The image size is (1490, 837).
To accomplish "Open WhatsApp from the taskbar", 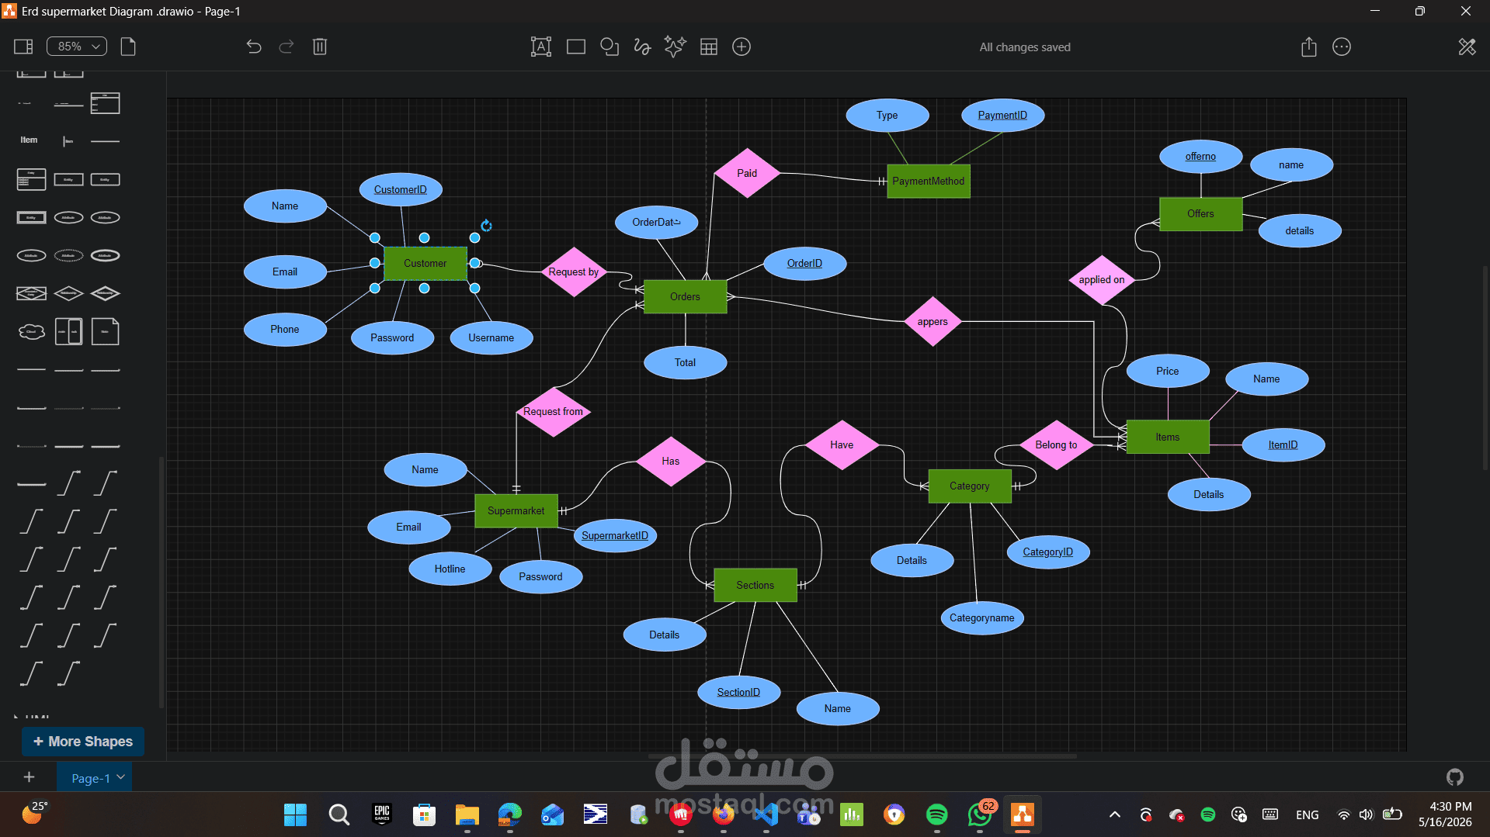I will (x=980, y=815).
